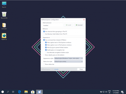Screen dimensions: 126x94
Task: Open the Status bar style dropdown
Action: pos(69,61)
